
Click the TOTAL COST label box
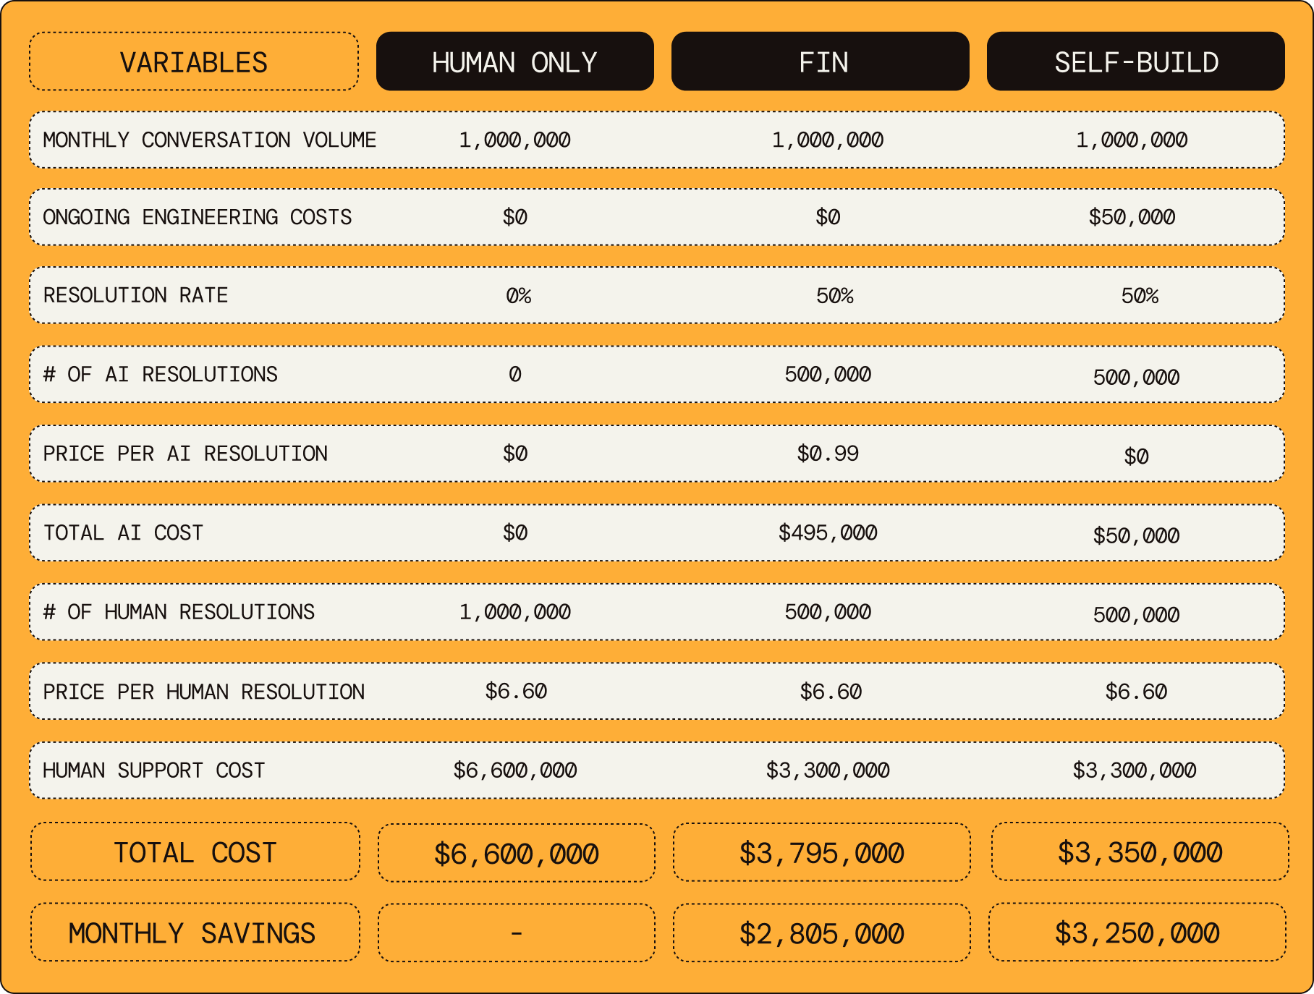point(195,852)
